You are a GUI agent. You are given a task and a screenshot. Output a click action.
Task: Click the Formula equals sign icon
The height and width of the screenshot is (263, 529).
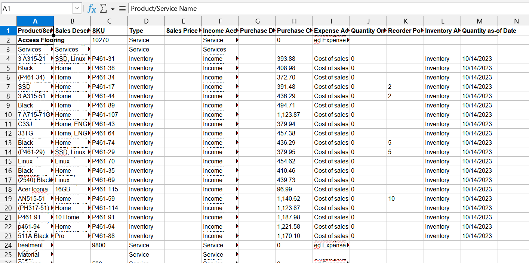coord(122,8)
